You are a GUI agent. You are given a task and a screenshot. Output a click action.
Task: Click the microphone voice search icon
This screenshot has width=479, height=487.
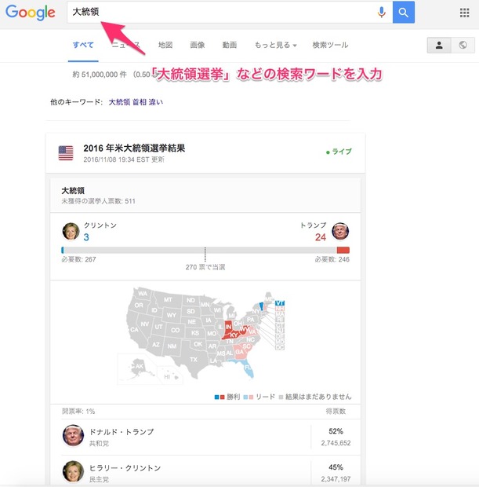[382, 13]
